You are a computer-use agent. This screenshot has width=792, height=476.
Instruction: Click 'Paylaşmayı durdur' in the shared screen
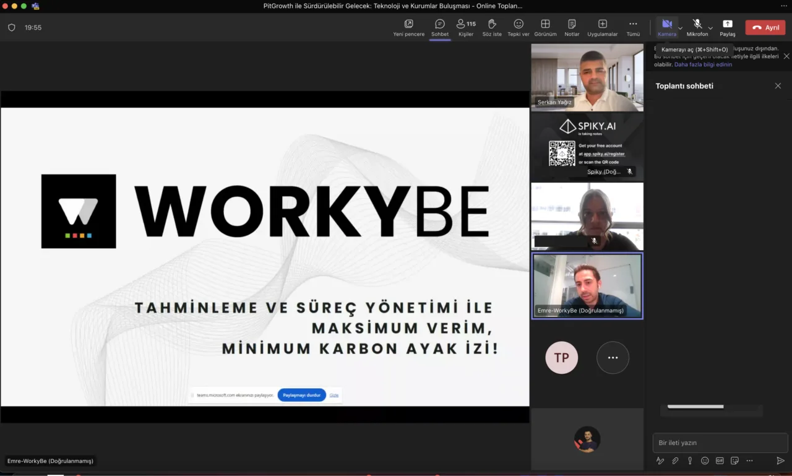pos(302,395)
